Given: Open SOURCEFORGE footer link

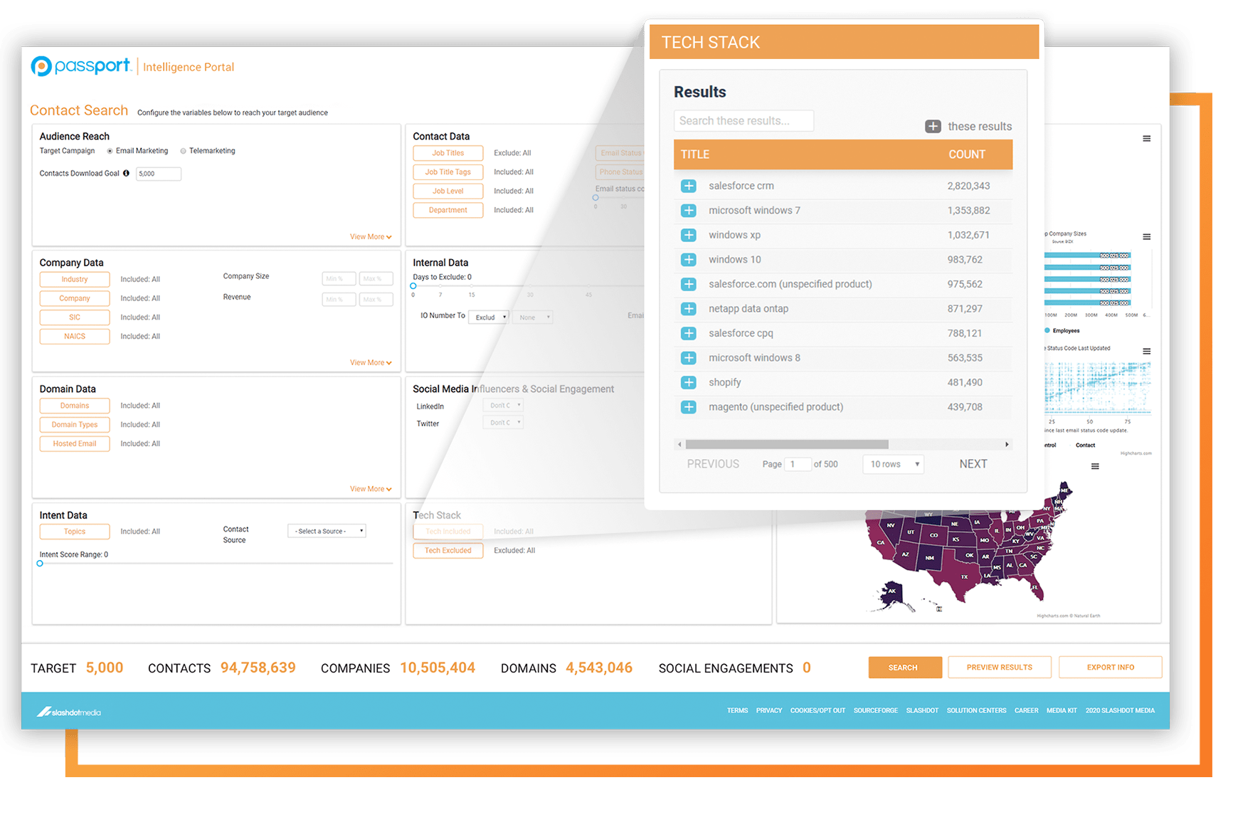Looking at the screenshot, I should [876, 711].
